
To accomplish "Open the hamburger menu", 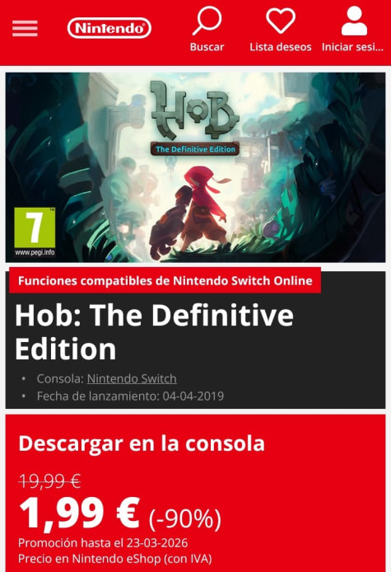I will 25,29.
